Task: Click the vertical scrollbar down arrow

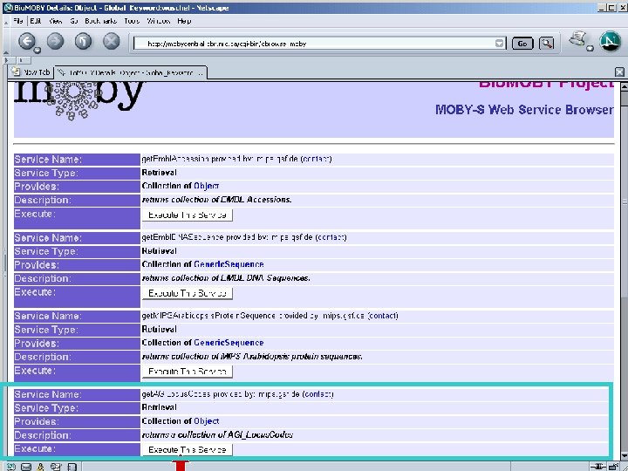Action: 624,455
